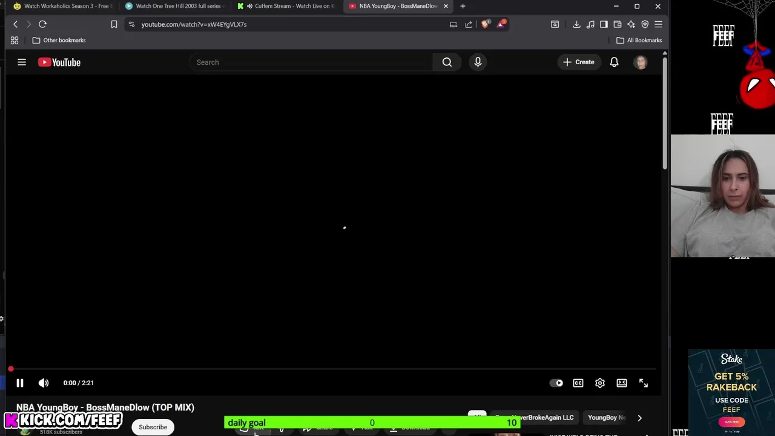Open Leo AI sparkle icon
This screenshot has height=436, width=775.
pos(631,24)
